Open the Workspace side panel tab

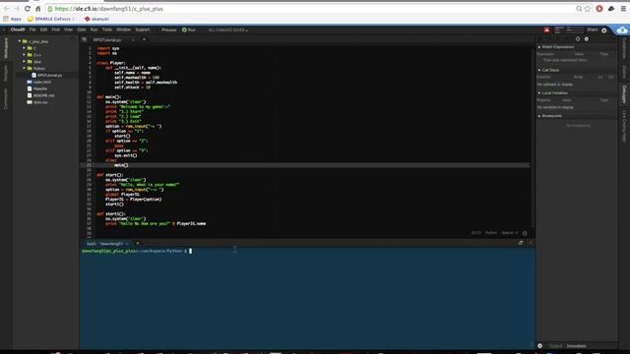pyautogui.click(x=6, y=48)
